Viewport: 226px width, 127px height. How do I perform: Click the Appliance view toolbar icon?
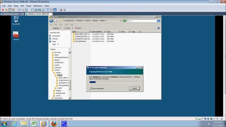(x=51, y=10)
